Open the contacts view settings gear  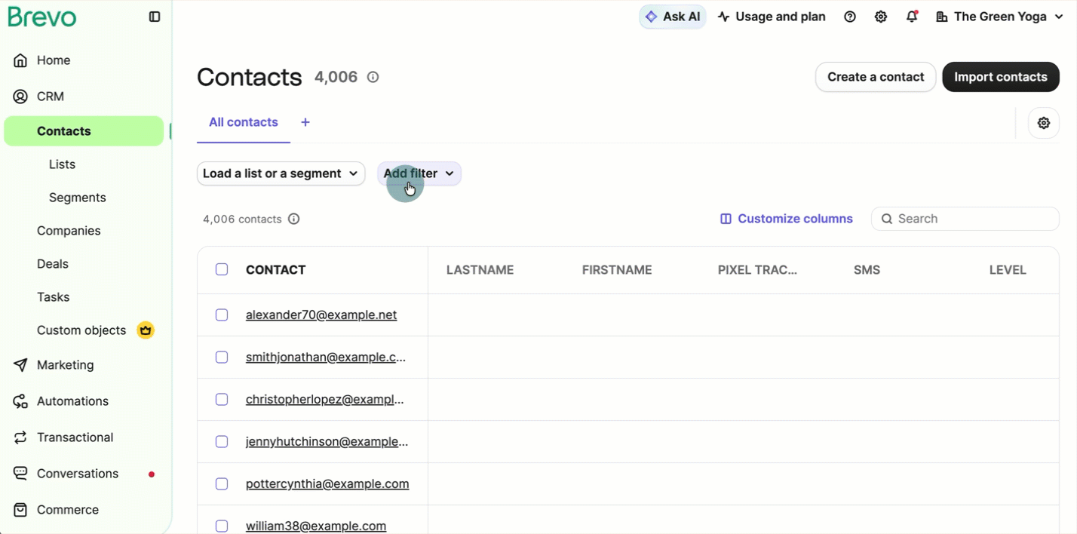[x=1044, y=123]
